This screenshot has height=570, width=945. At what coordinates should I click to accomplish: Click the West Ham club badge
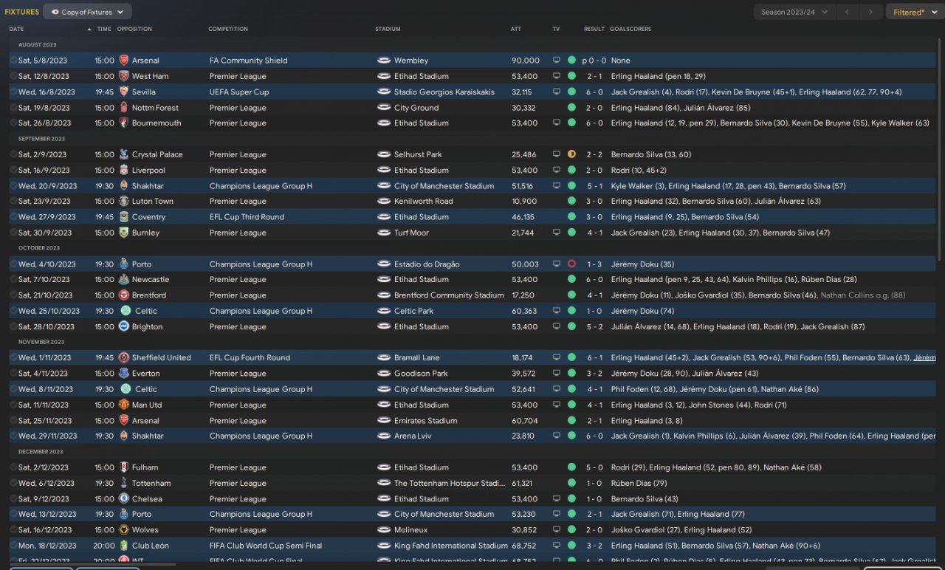(124, 76)
